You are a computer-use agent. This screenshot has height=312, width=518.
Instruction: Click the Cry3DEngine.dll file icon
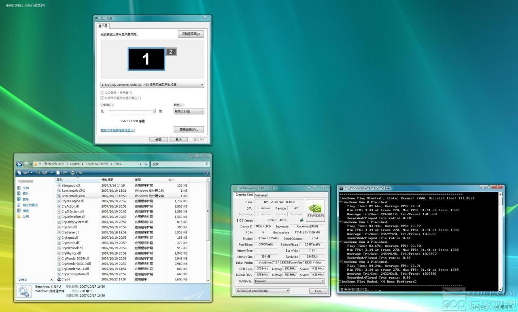click(59, 201)
